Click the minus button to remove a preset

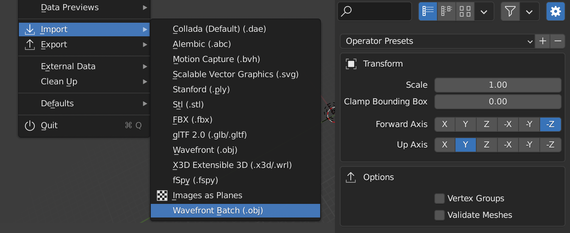click(x=558, y=41)
